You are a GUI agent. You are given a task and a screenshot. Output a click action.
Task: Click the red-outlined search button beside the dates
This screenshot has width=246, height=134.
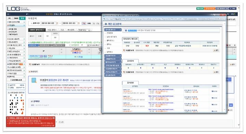point(84,23)
